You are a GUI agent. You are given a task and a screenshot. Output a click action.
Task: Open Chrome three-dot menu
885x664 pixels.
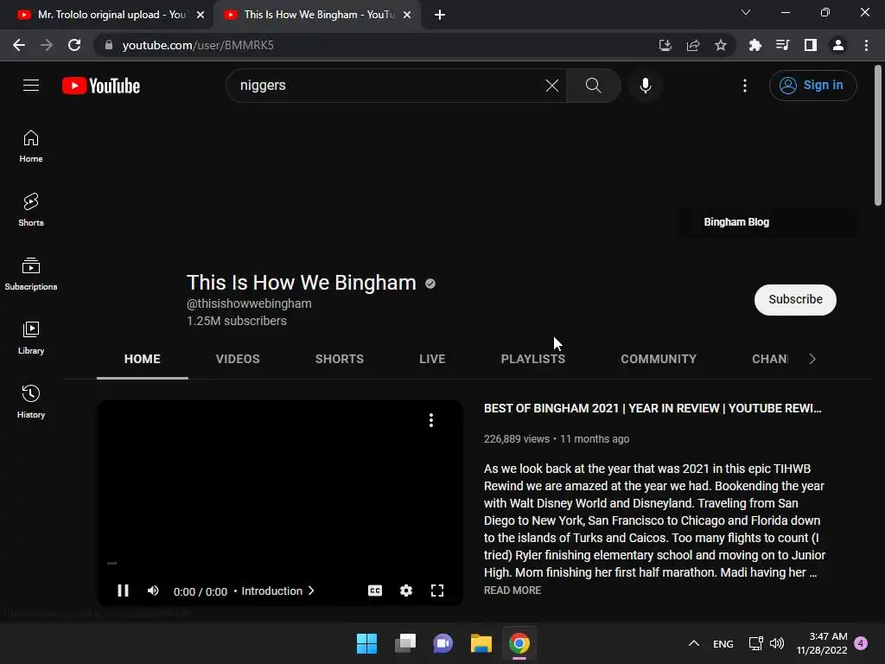(866, 45)
